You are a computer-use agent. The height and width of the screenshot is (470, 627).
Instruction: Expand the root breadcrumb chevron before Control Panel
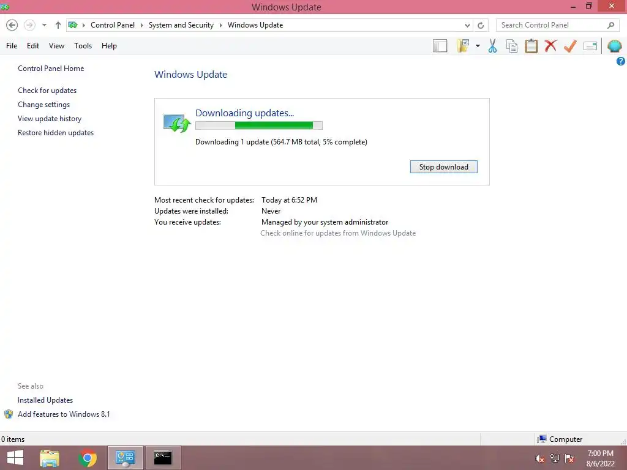pos(83,25)
